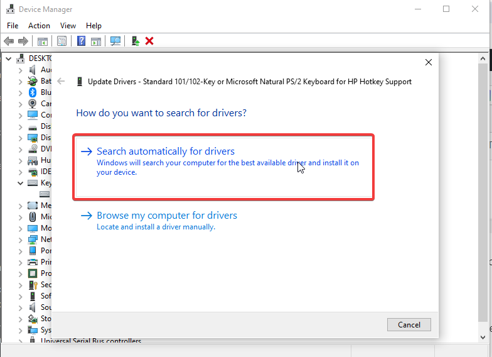This screenshot has height=357, width=492.
Task: Click red X Uninstall device icon
Action: (149, 41)
